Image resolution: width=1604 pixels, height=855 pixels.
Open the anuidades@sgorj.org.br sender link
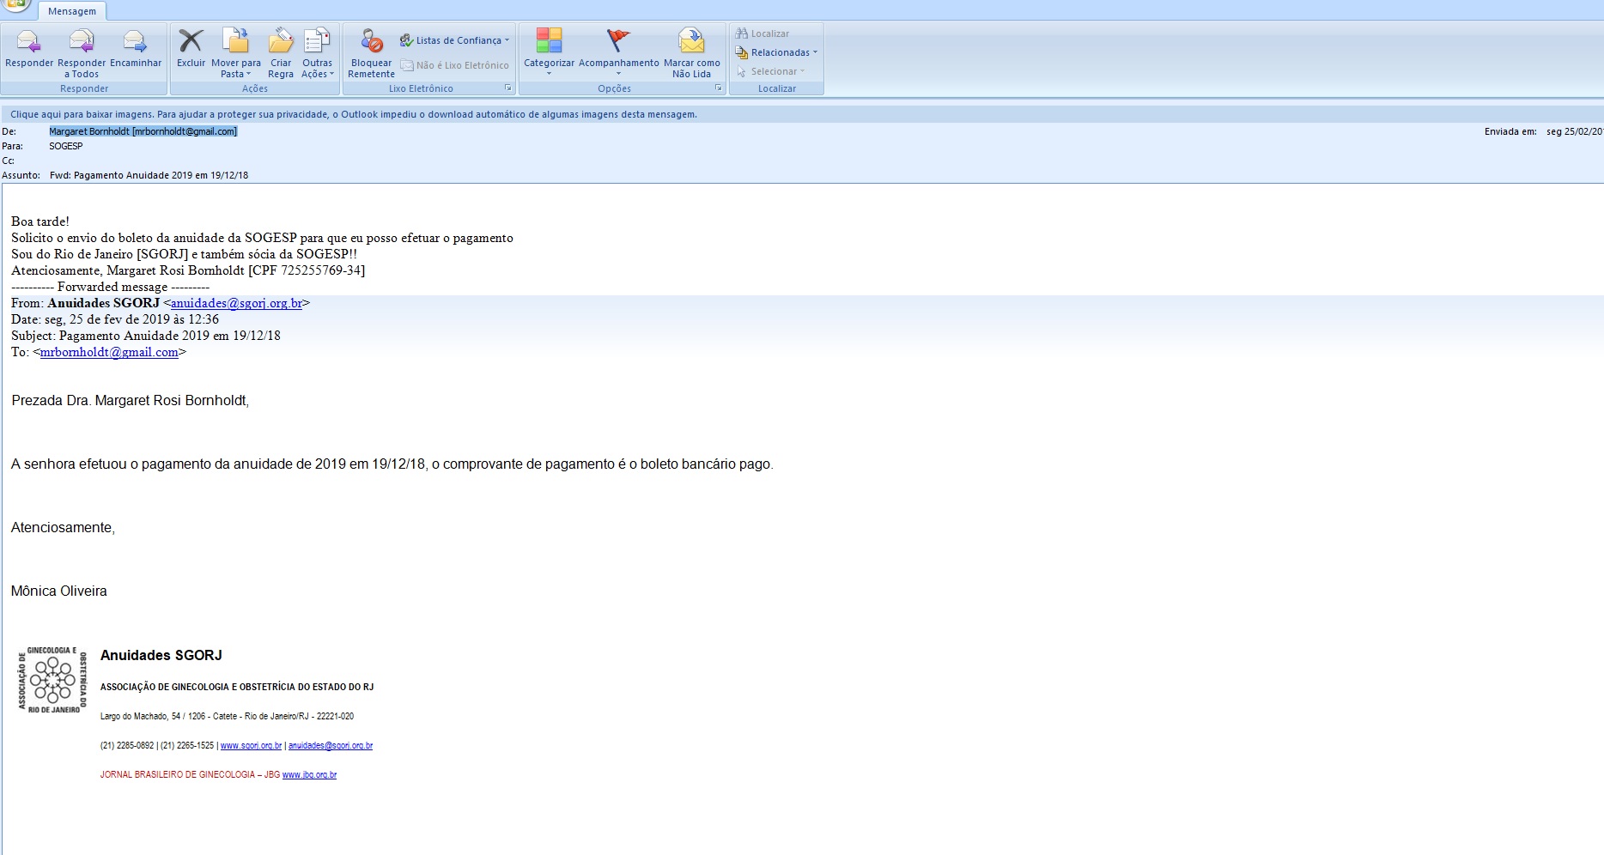coord(236,303)
